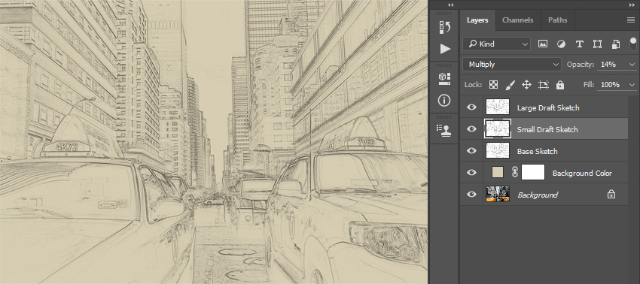Viewport: 640px width, 284px height.
Task: Click the Opacity label
Action: click(580, 65)
